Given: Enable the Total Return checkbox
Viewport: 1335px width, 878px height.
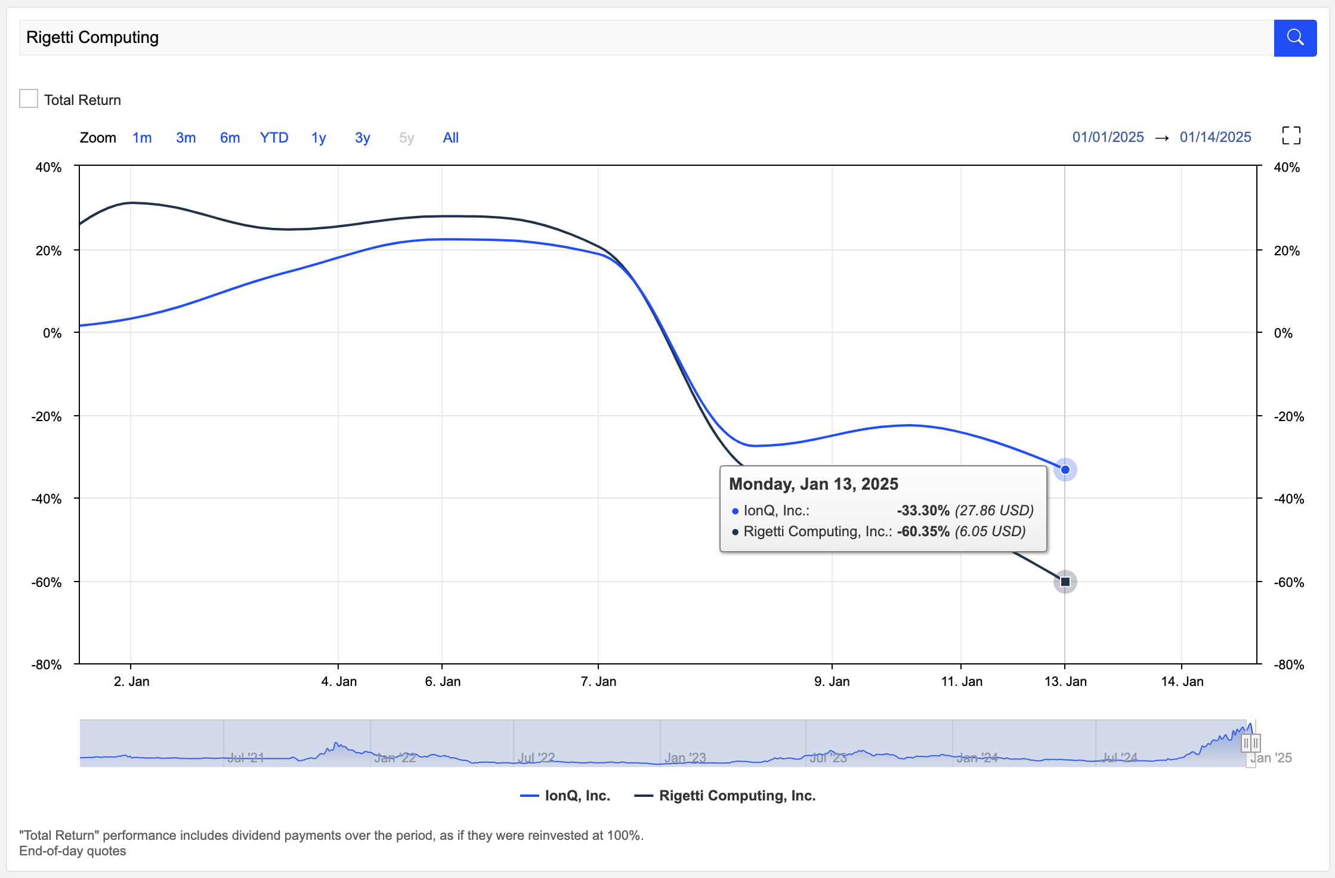Looking at the screenshot, I should pos(29,98).
